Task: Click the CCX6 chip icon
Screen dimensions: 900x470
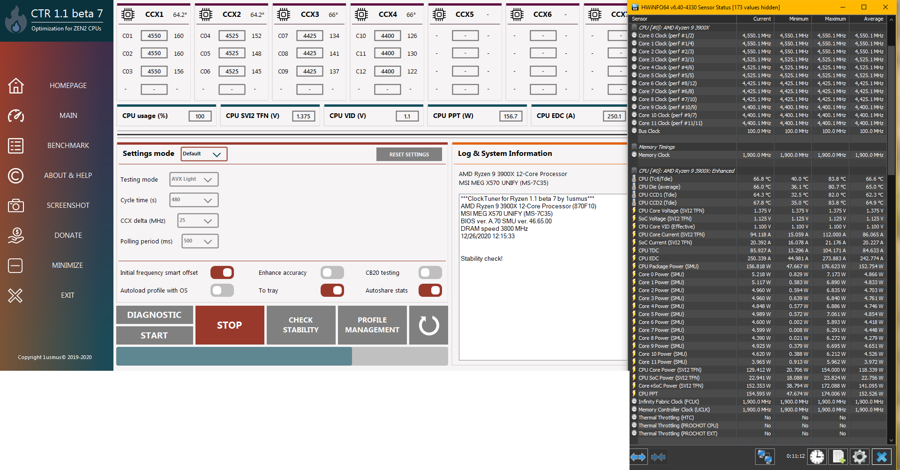Action: [x=517, y=15]
